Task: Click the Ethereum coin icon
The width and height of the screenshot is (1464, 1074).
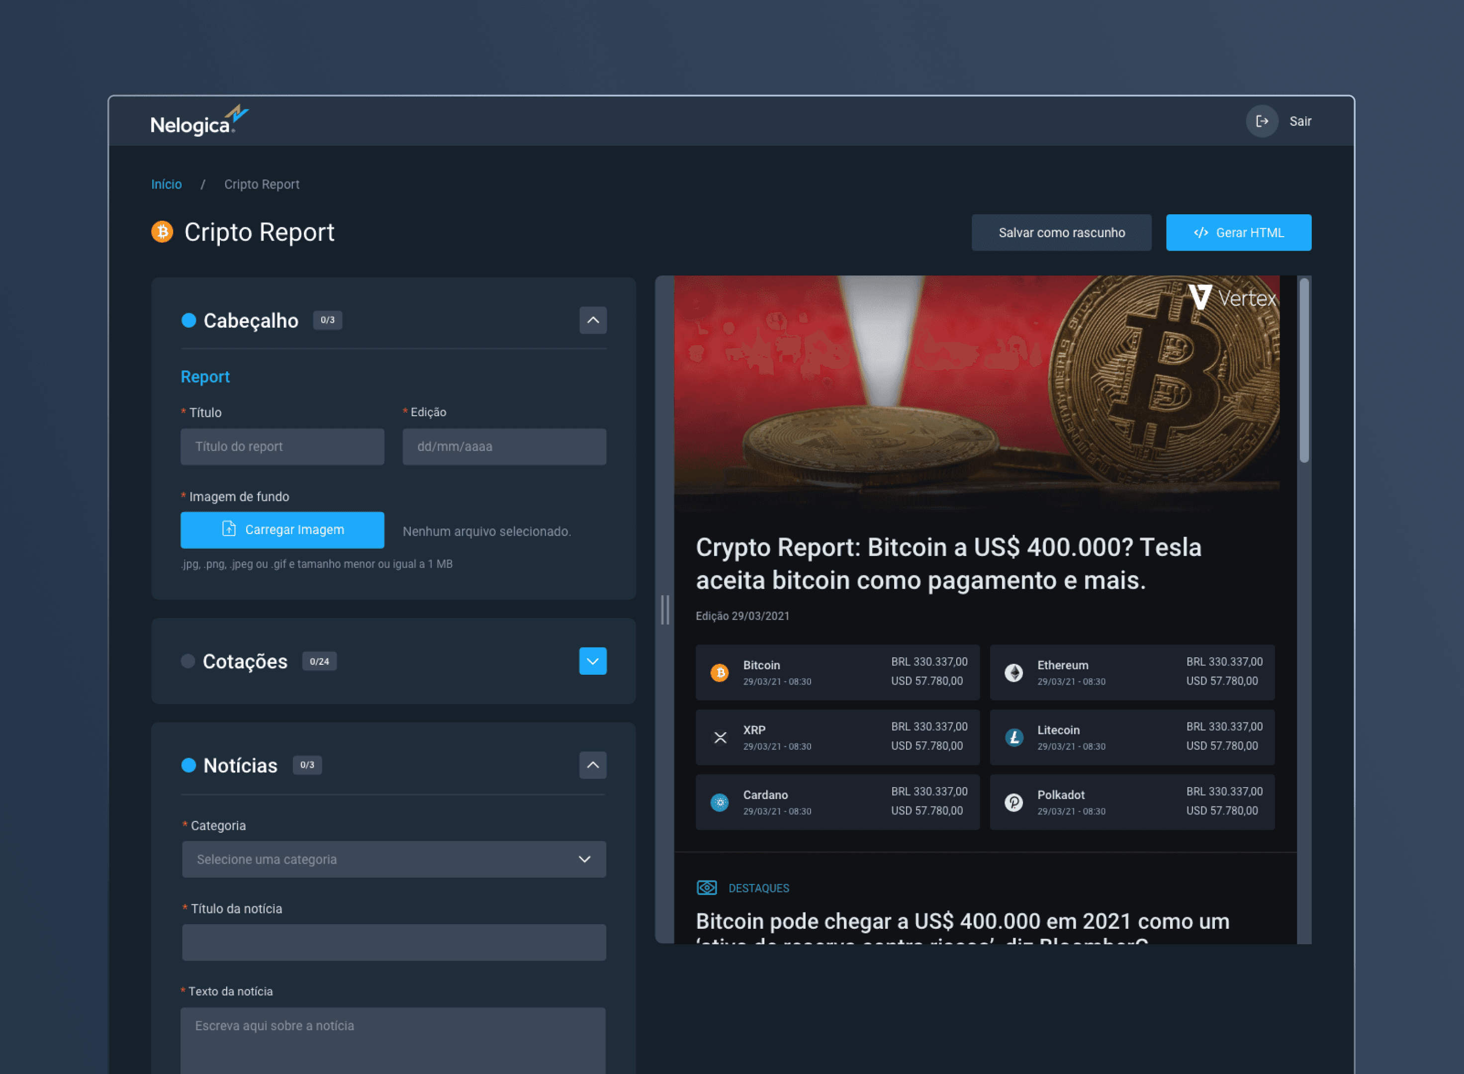Action: coord(1013,672)
